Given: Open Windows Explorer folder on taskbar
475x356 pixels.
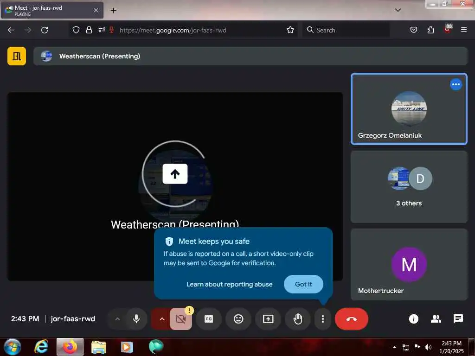Looking at the screenshot, I should click(99, 347).
